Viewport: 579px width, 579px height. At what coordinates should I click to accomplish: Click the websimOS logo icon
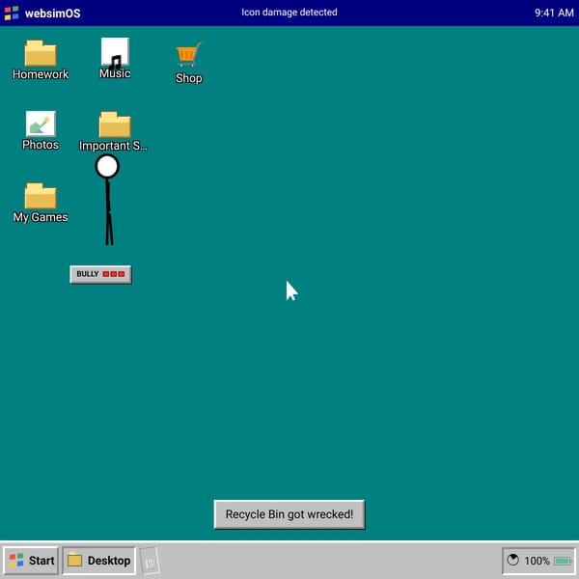point(12,13)
